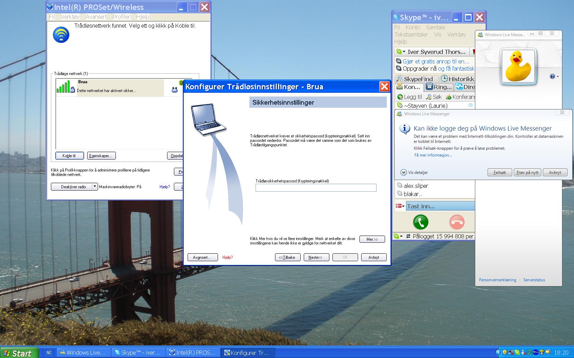The height and width of the screenshot is (358, 574).
Task: Click the signal strength bars for Brua
Action: click(63, 86)
